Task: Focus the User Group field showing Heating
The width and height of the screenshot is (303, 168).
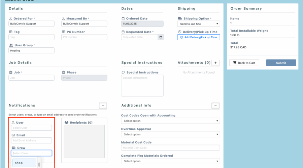Action: pyautogui.click(x=31, y=50)
